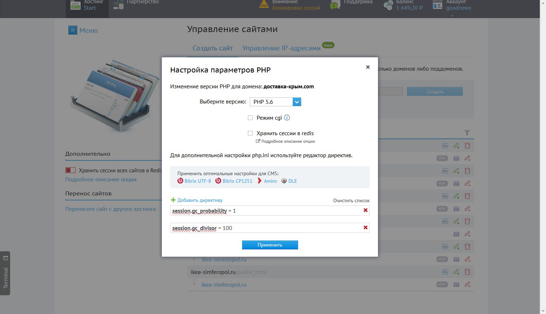This screenshot has height=314, width=546.
Task: Close the PHP settings dialog
Action: coord(368,67)
